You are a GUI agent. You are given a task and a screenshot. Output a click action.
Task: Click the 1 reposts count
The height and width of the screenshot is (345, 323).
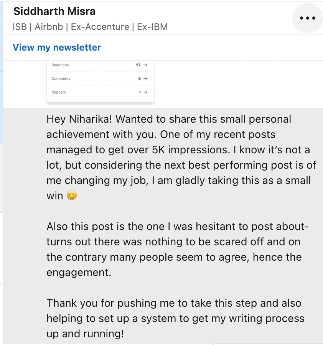[140, 92]
